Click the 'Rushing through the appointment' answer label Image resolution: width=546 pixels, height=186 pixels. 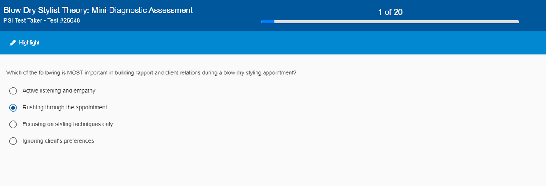click(x=65, y=107)
